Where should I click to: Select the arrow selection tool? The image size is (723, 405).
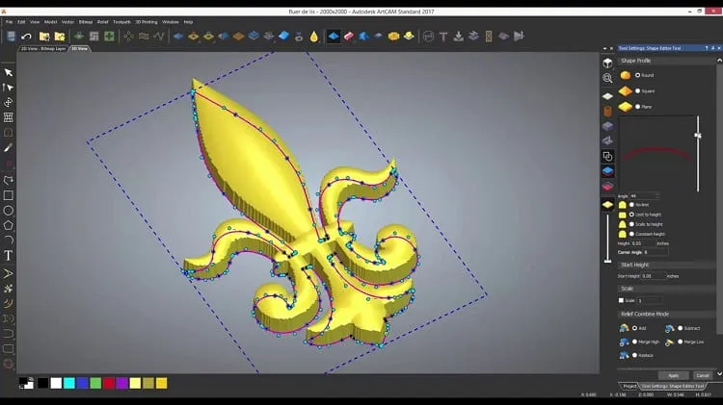click(x=9, y=73)
